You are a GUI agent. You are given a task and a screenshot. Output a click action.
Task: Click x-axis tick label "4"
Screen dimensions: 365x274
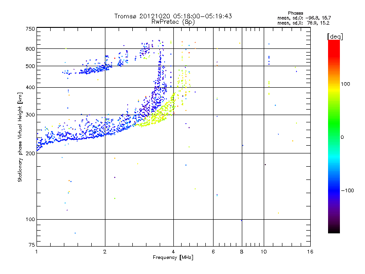pyautogui.click(x=173, y=252)
